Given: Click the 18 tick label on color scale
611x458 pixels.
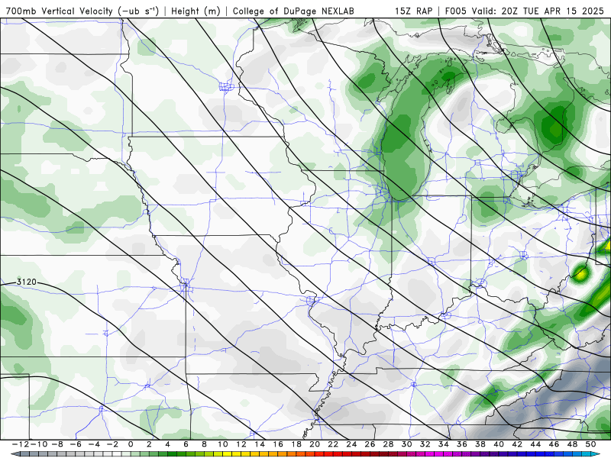Looking at the screenshot, I should click(296, 444).
